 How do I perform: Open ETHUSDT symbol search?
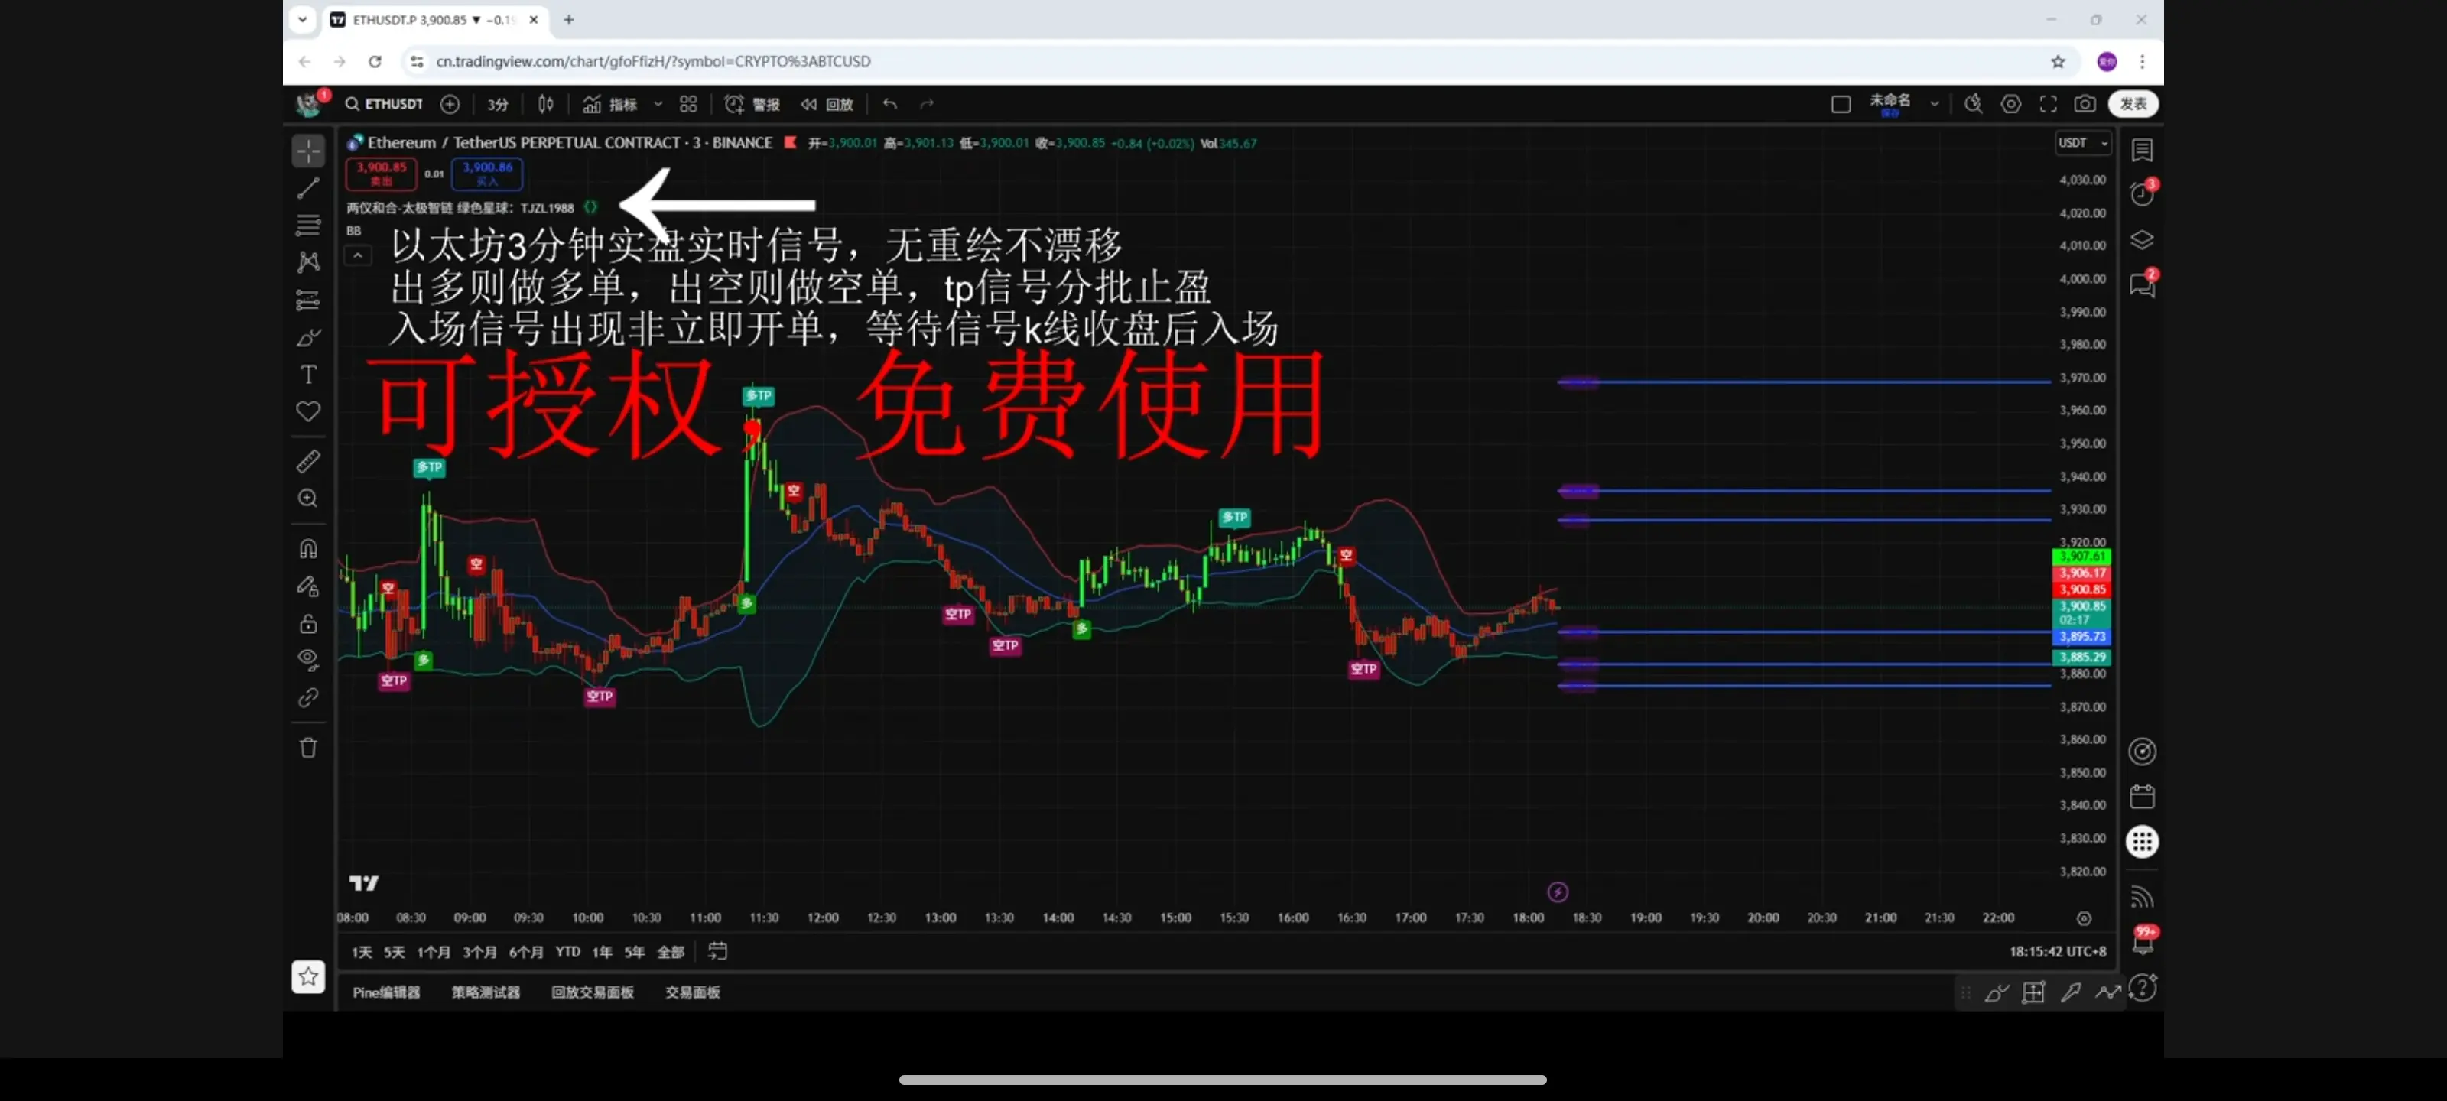click(x=384, y=105)
